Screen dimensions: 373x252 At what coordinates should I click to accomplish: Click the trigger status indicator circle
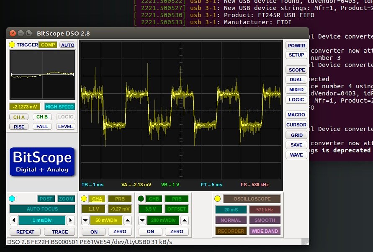pos(12,45)
